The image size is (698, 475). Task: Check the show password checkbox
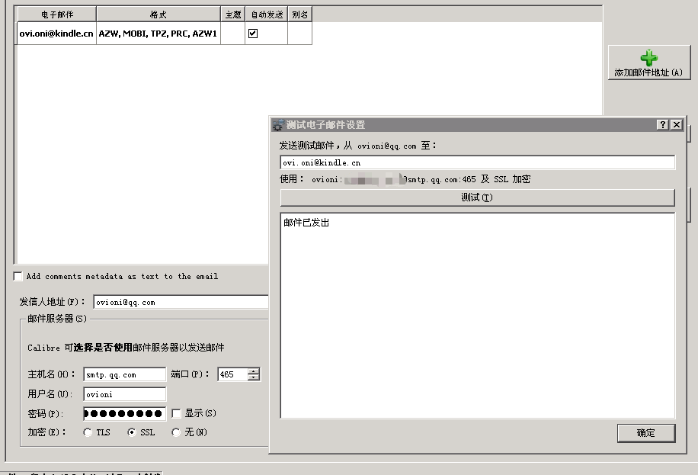pos(176,413)
